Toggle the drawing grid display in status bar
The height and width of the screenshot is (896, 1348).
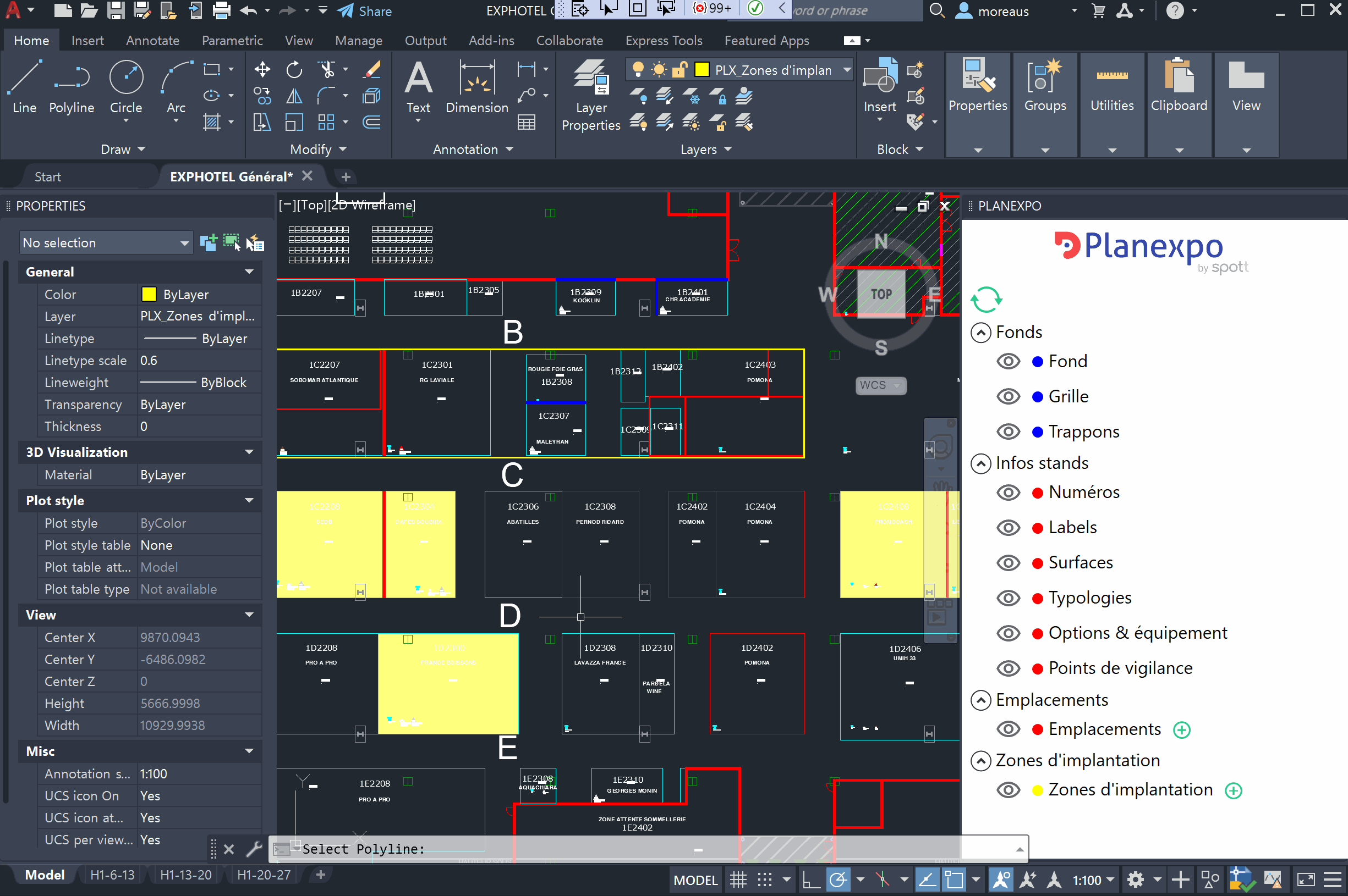(x=738, y=880)
